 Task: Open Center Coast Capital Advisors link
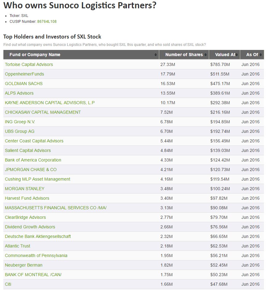pyautogui.click(x=34, y=141)
